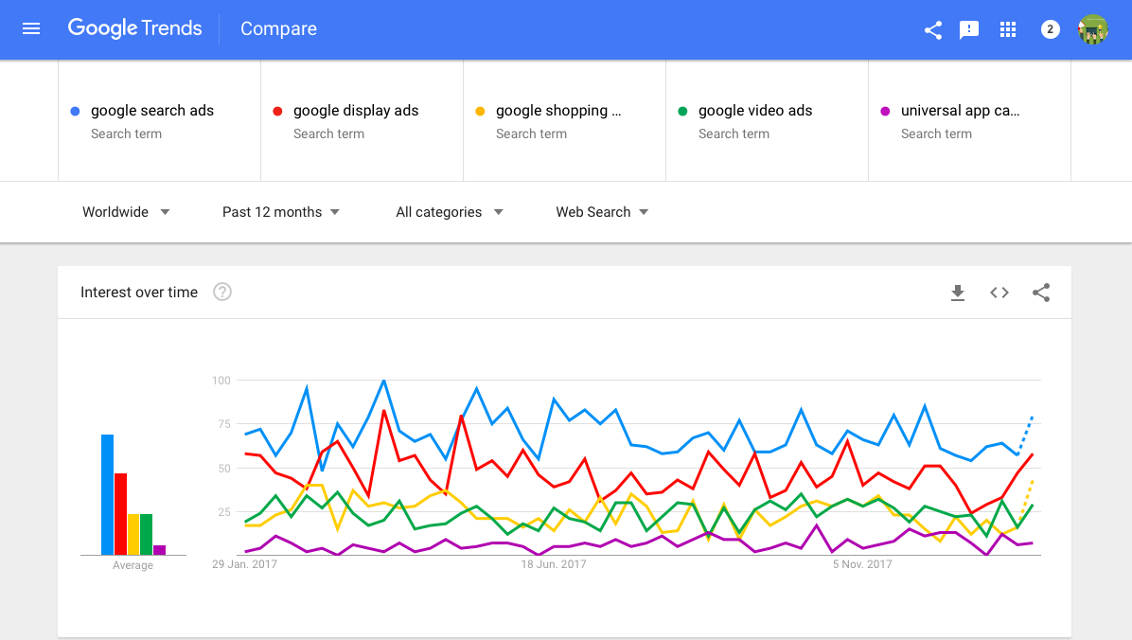The image size is (1132, 640).
Task: Expand the All categories dropdown
Action: [x=450, y=212]
